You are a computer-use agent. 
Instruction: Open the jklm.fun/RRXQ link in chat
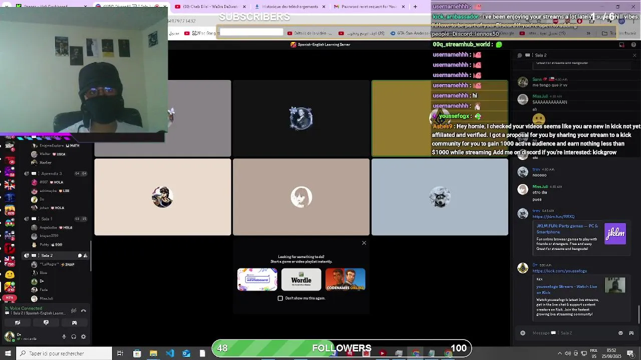553,216
